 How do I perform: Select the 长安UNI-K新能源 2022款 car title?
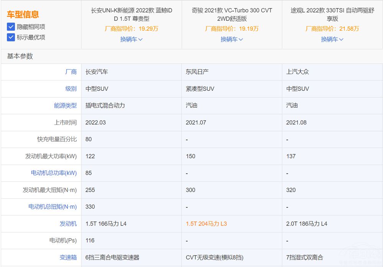(x=131, y=14)
